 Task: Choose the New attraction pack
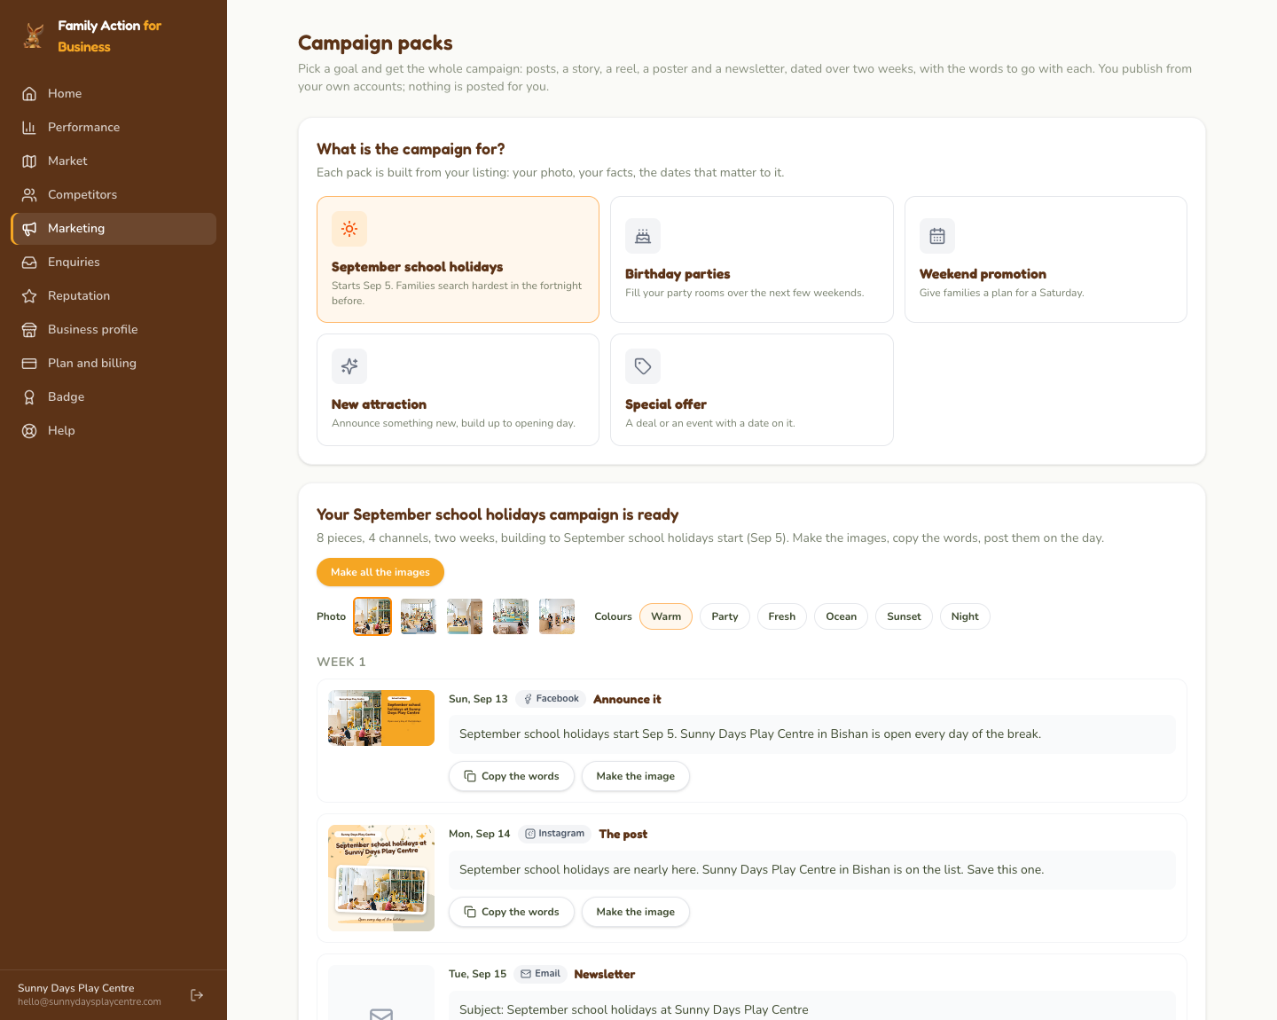click(458, 389)
